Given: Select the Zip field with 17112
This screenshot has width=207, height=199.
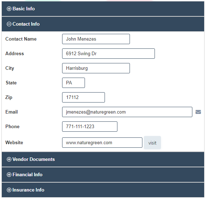Looking at the screenshot, I should point(84,97).
